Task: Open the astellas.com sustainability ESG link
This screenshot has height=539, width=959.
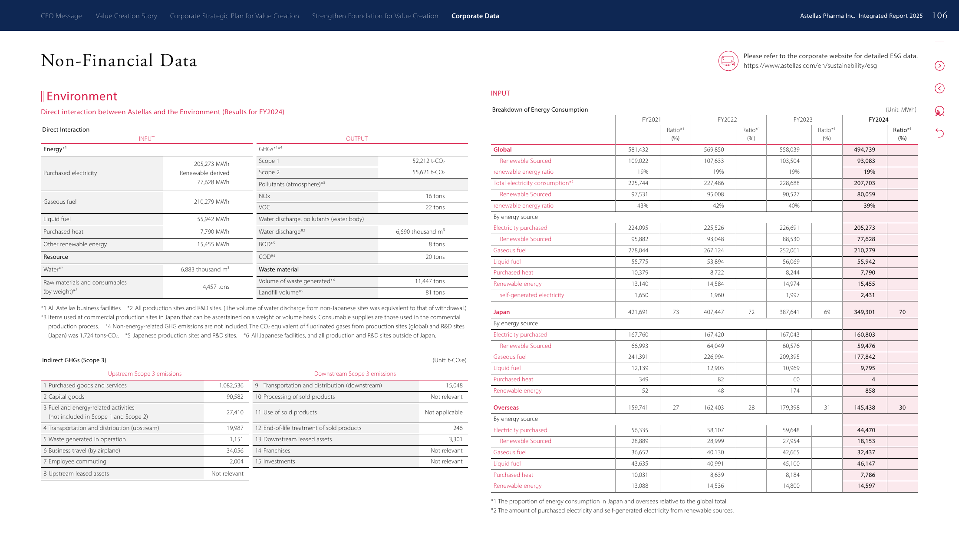Action: pyautogui.click(x=810, y=66)
